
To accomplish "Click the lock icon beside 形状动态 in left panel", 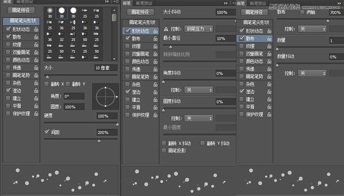I will pyautogui.click(x=36, y=29).
